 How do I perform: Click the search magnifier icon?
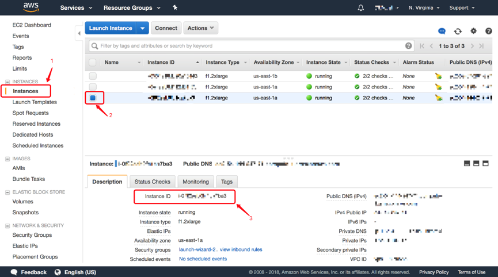click(94, 46)
